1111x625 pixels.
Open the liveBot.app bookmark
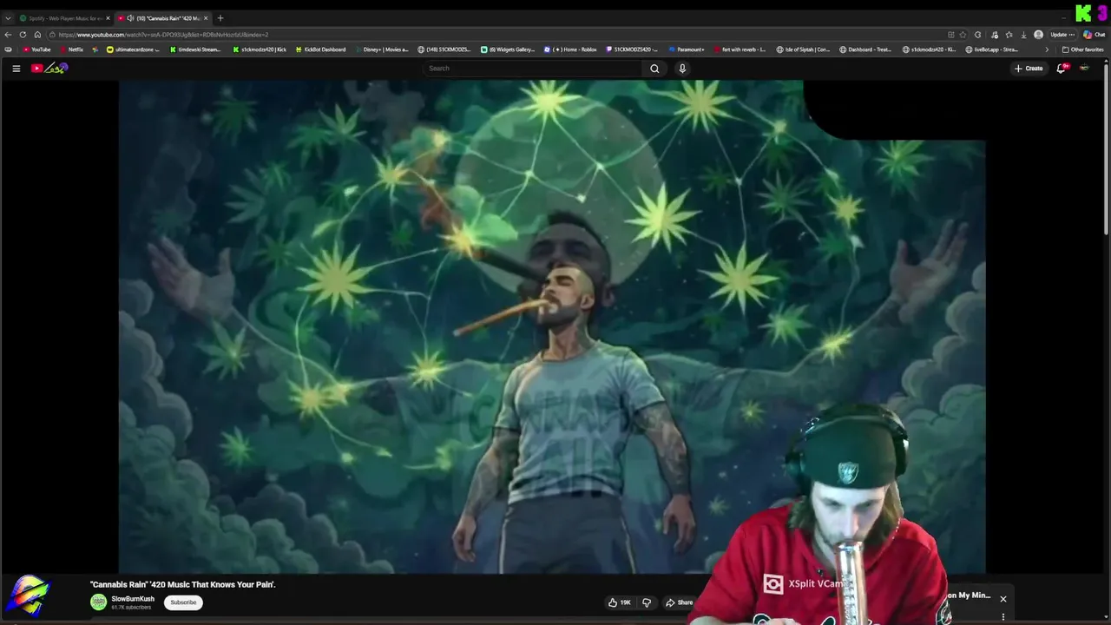[990, 49]
